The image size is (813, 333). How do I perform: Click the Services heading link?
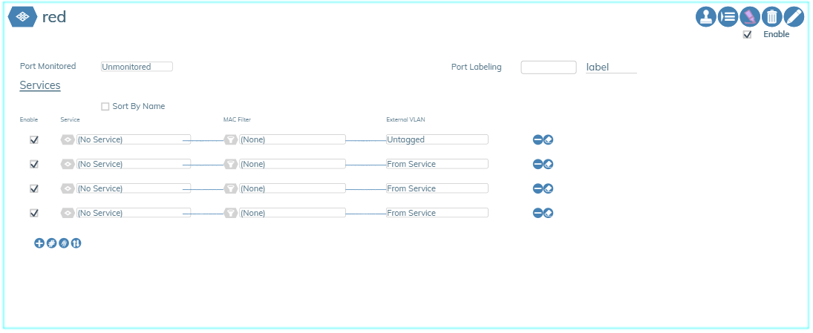click(40, 85)
